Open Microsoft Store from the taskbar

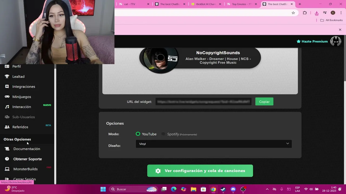point(204,189)
